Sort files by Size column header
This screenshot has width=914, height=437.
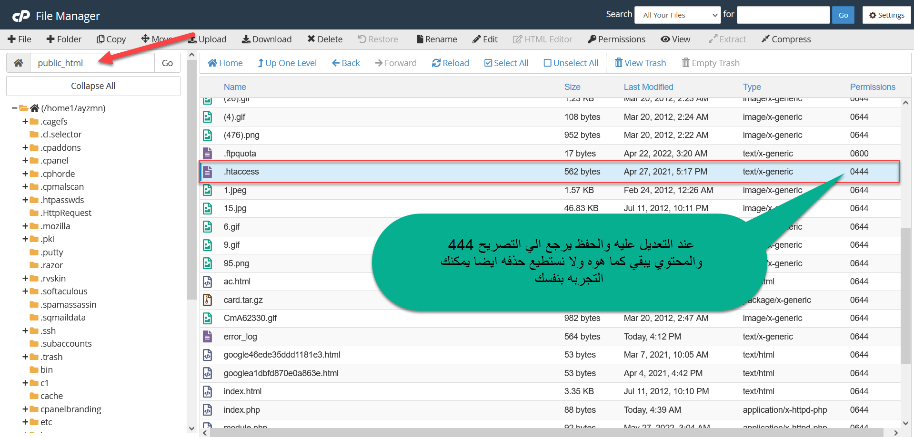point(572,87)
